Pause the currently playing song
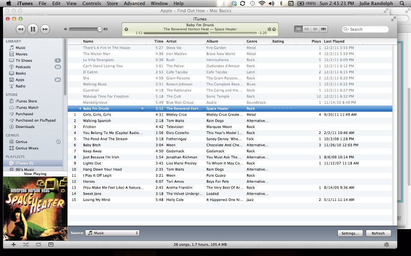411x256 pixels. click(33, 29)
